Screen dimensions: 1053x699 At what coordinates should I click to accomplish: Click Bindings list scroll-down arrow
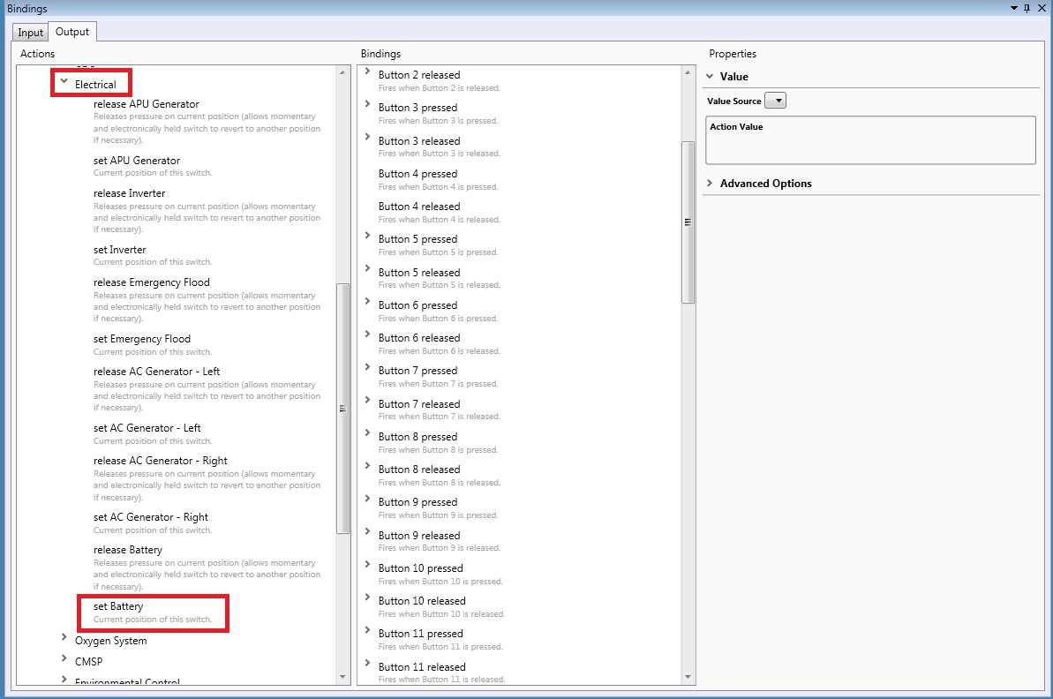(688, 677)
